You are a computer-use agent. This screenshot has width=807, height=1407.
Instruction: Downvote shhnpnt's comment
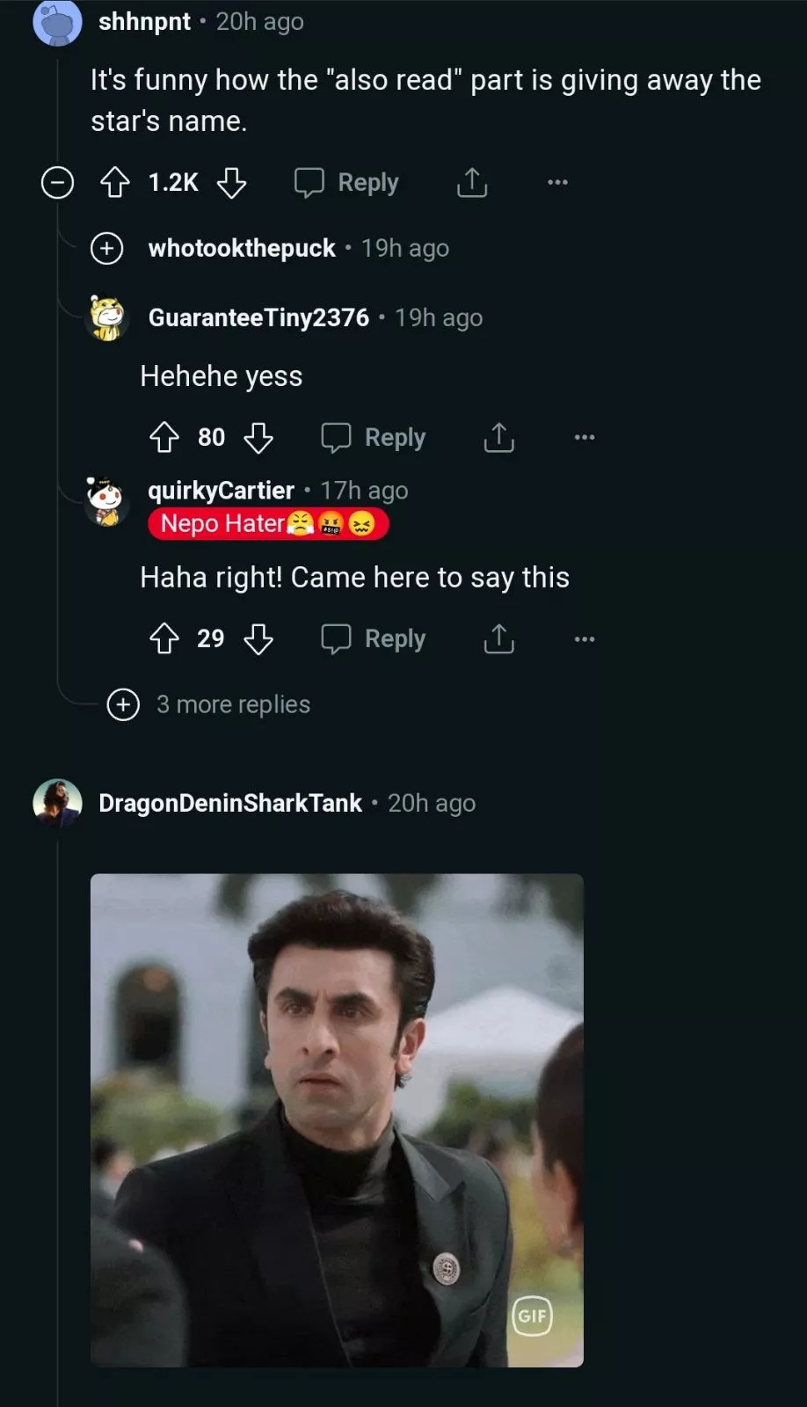232,183
